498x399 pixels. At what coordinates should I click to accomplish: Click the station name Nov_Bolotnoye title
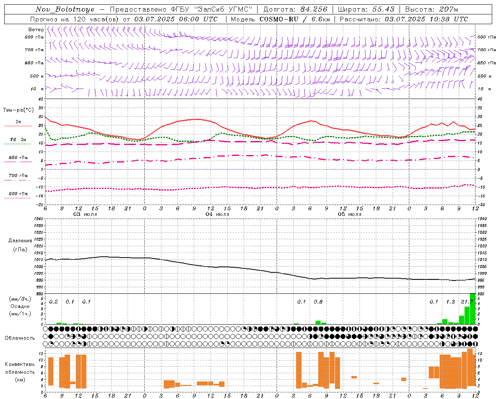click(x=65, y=9)
